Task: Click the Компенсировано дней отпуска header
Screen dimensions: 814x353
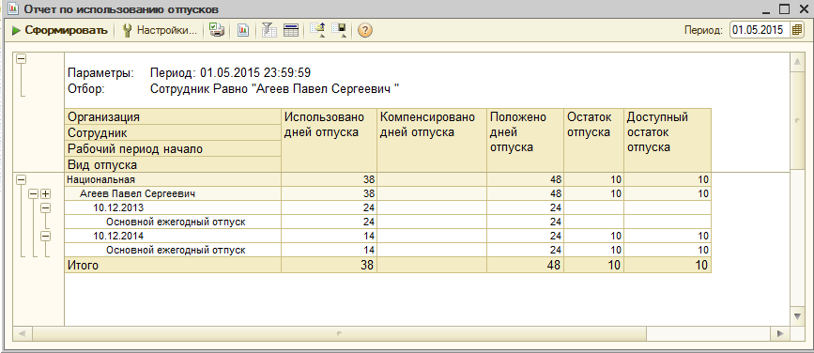Action: point(432,140)
